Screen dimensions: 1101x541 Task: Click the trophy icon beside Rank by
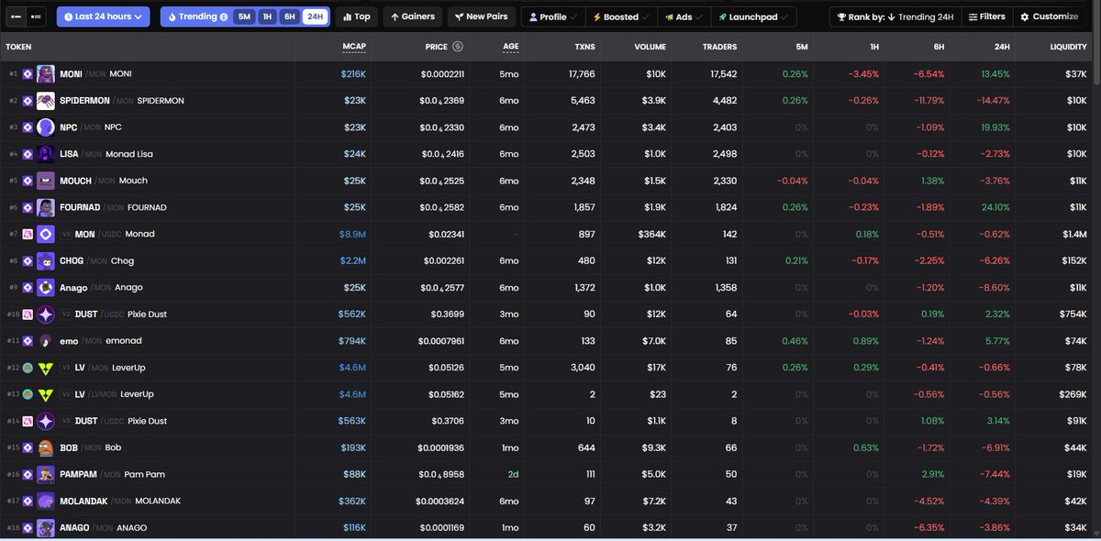click(841, 17)
